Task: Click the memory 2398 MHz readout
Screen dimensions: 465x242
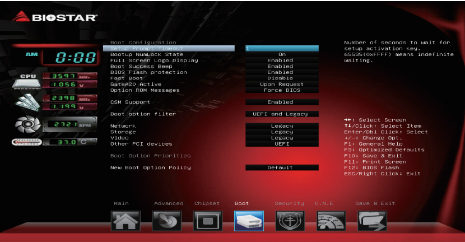Action: 69,98
